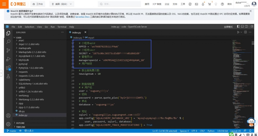Open the Run menu
Screen dimensions: 258x136
pyautogui.click(x=53, y=27)
